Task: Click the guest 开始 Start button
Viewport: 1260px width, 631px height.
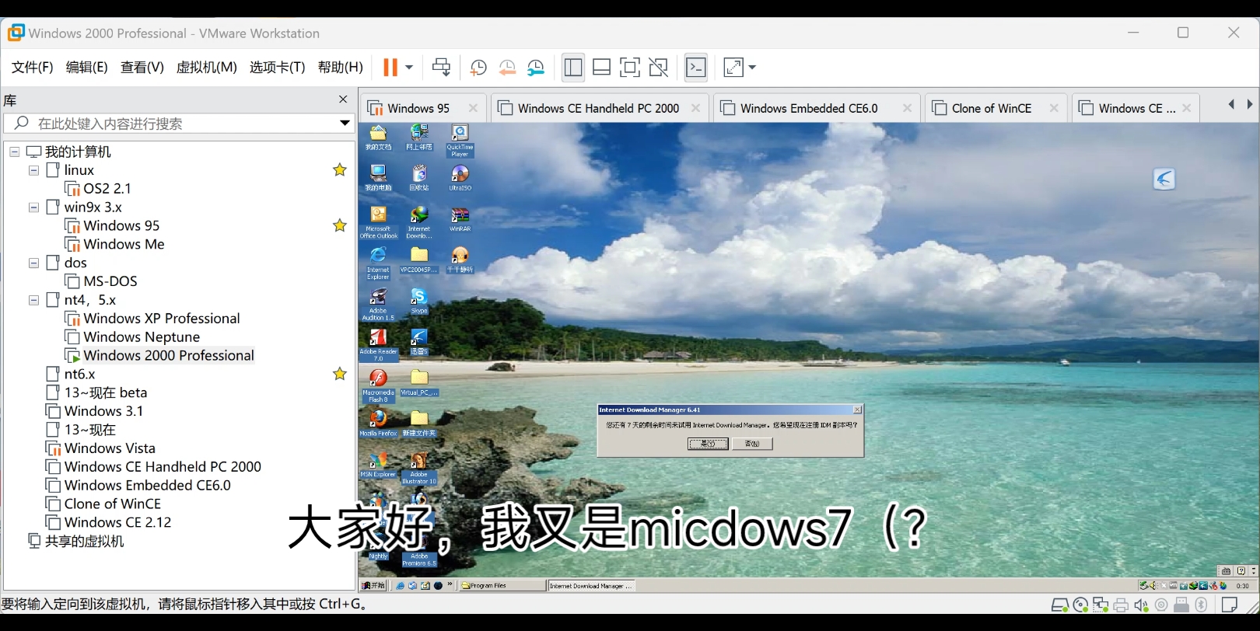Action: click(374, 586)
